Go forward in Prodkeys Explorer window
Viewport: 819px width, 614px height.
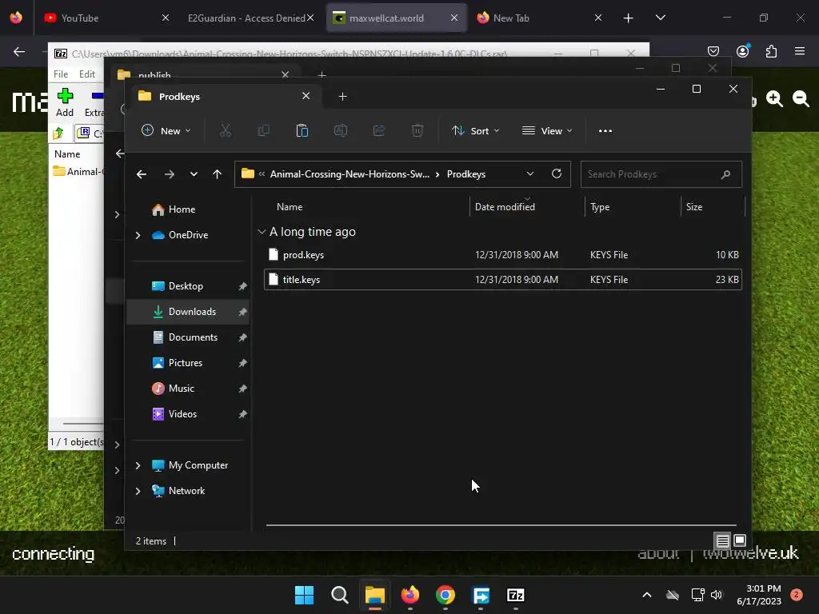(170, 174)
